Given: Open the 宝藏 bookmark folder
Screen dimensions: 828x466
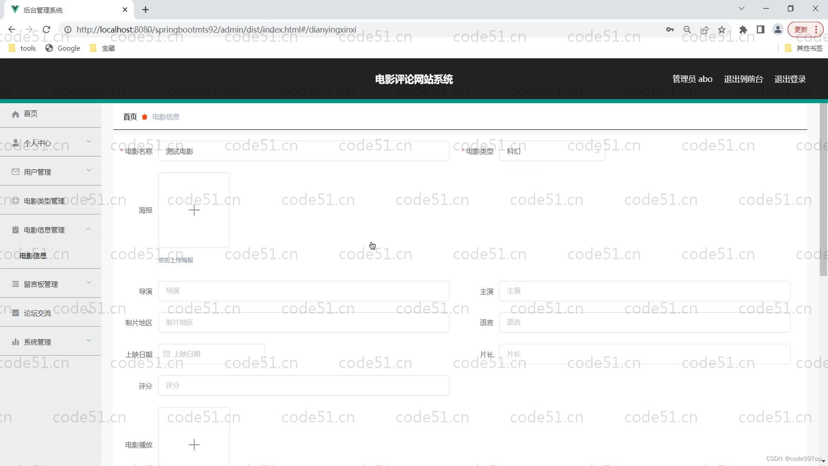Looking at the screenshot, I should [x=102, y=48].
